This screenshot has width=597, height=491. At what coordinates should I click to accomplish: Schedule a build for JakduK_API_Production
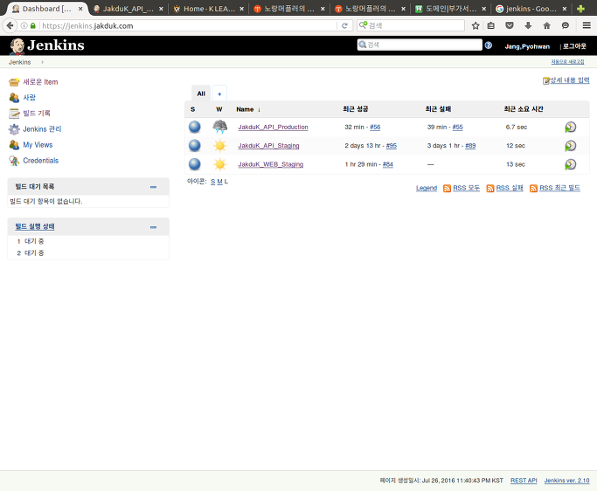(570, 128)
